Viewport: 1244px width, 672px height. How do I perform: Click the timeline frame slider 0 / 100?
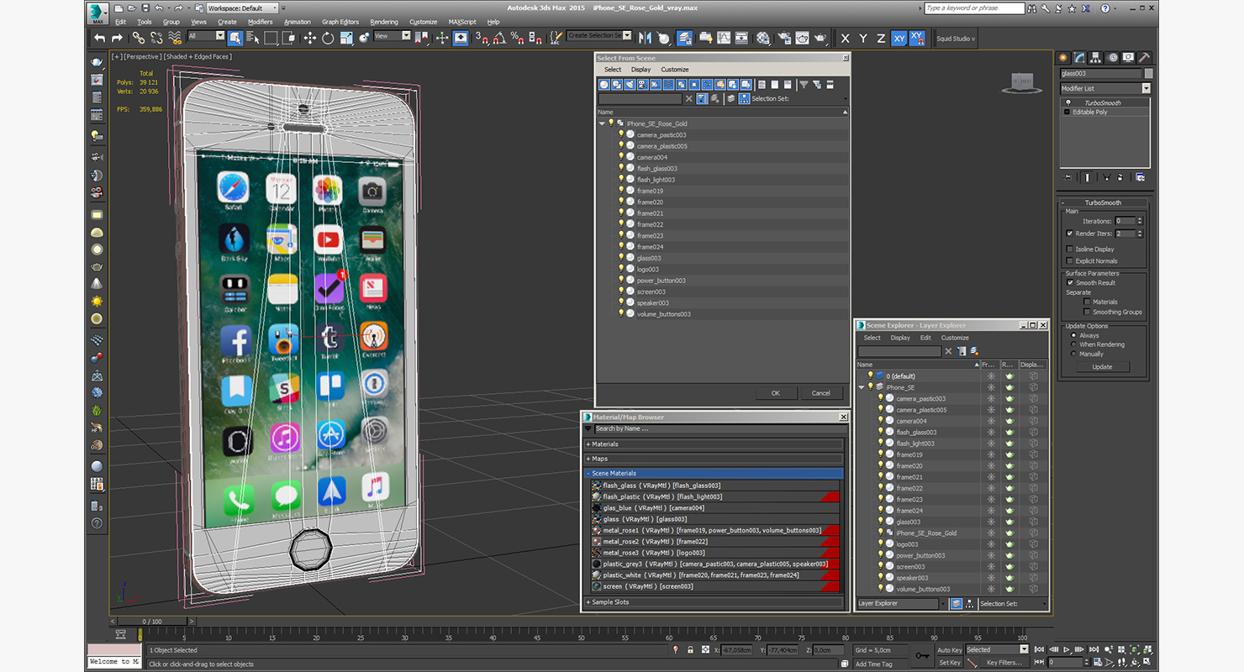[x=154, y=622]
